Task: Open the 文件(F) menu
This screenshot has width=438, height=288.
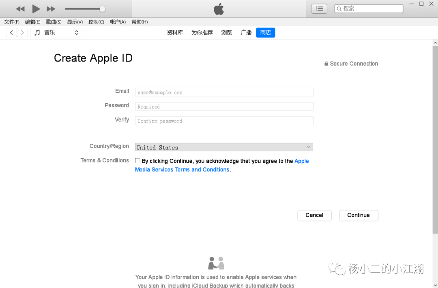Action: click(x=12, y=22)
